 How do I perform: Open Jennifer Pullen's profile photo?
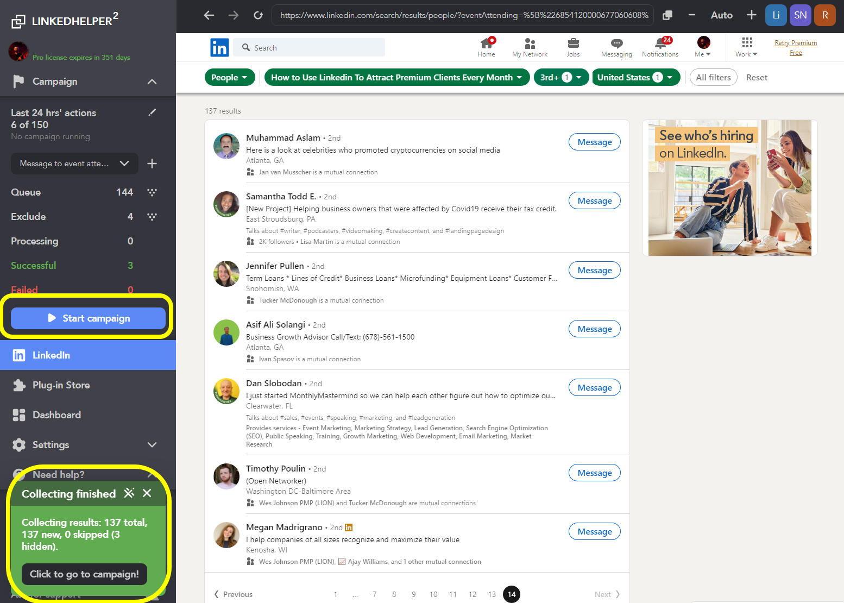pyautogui.click(x=226, y=274)
